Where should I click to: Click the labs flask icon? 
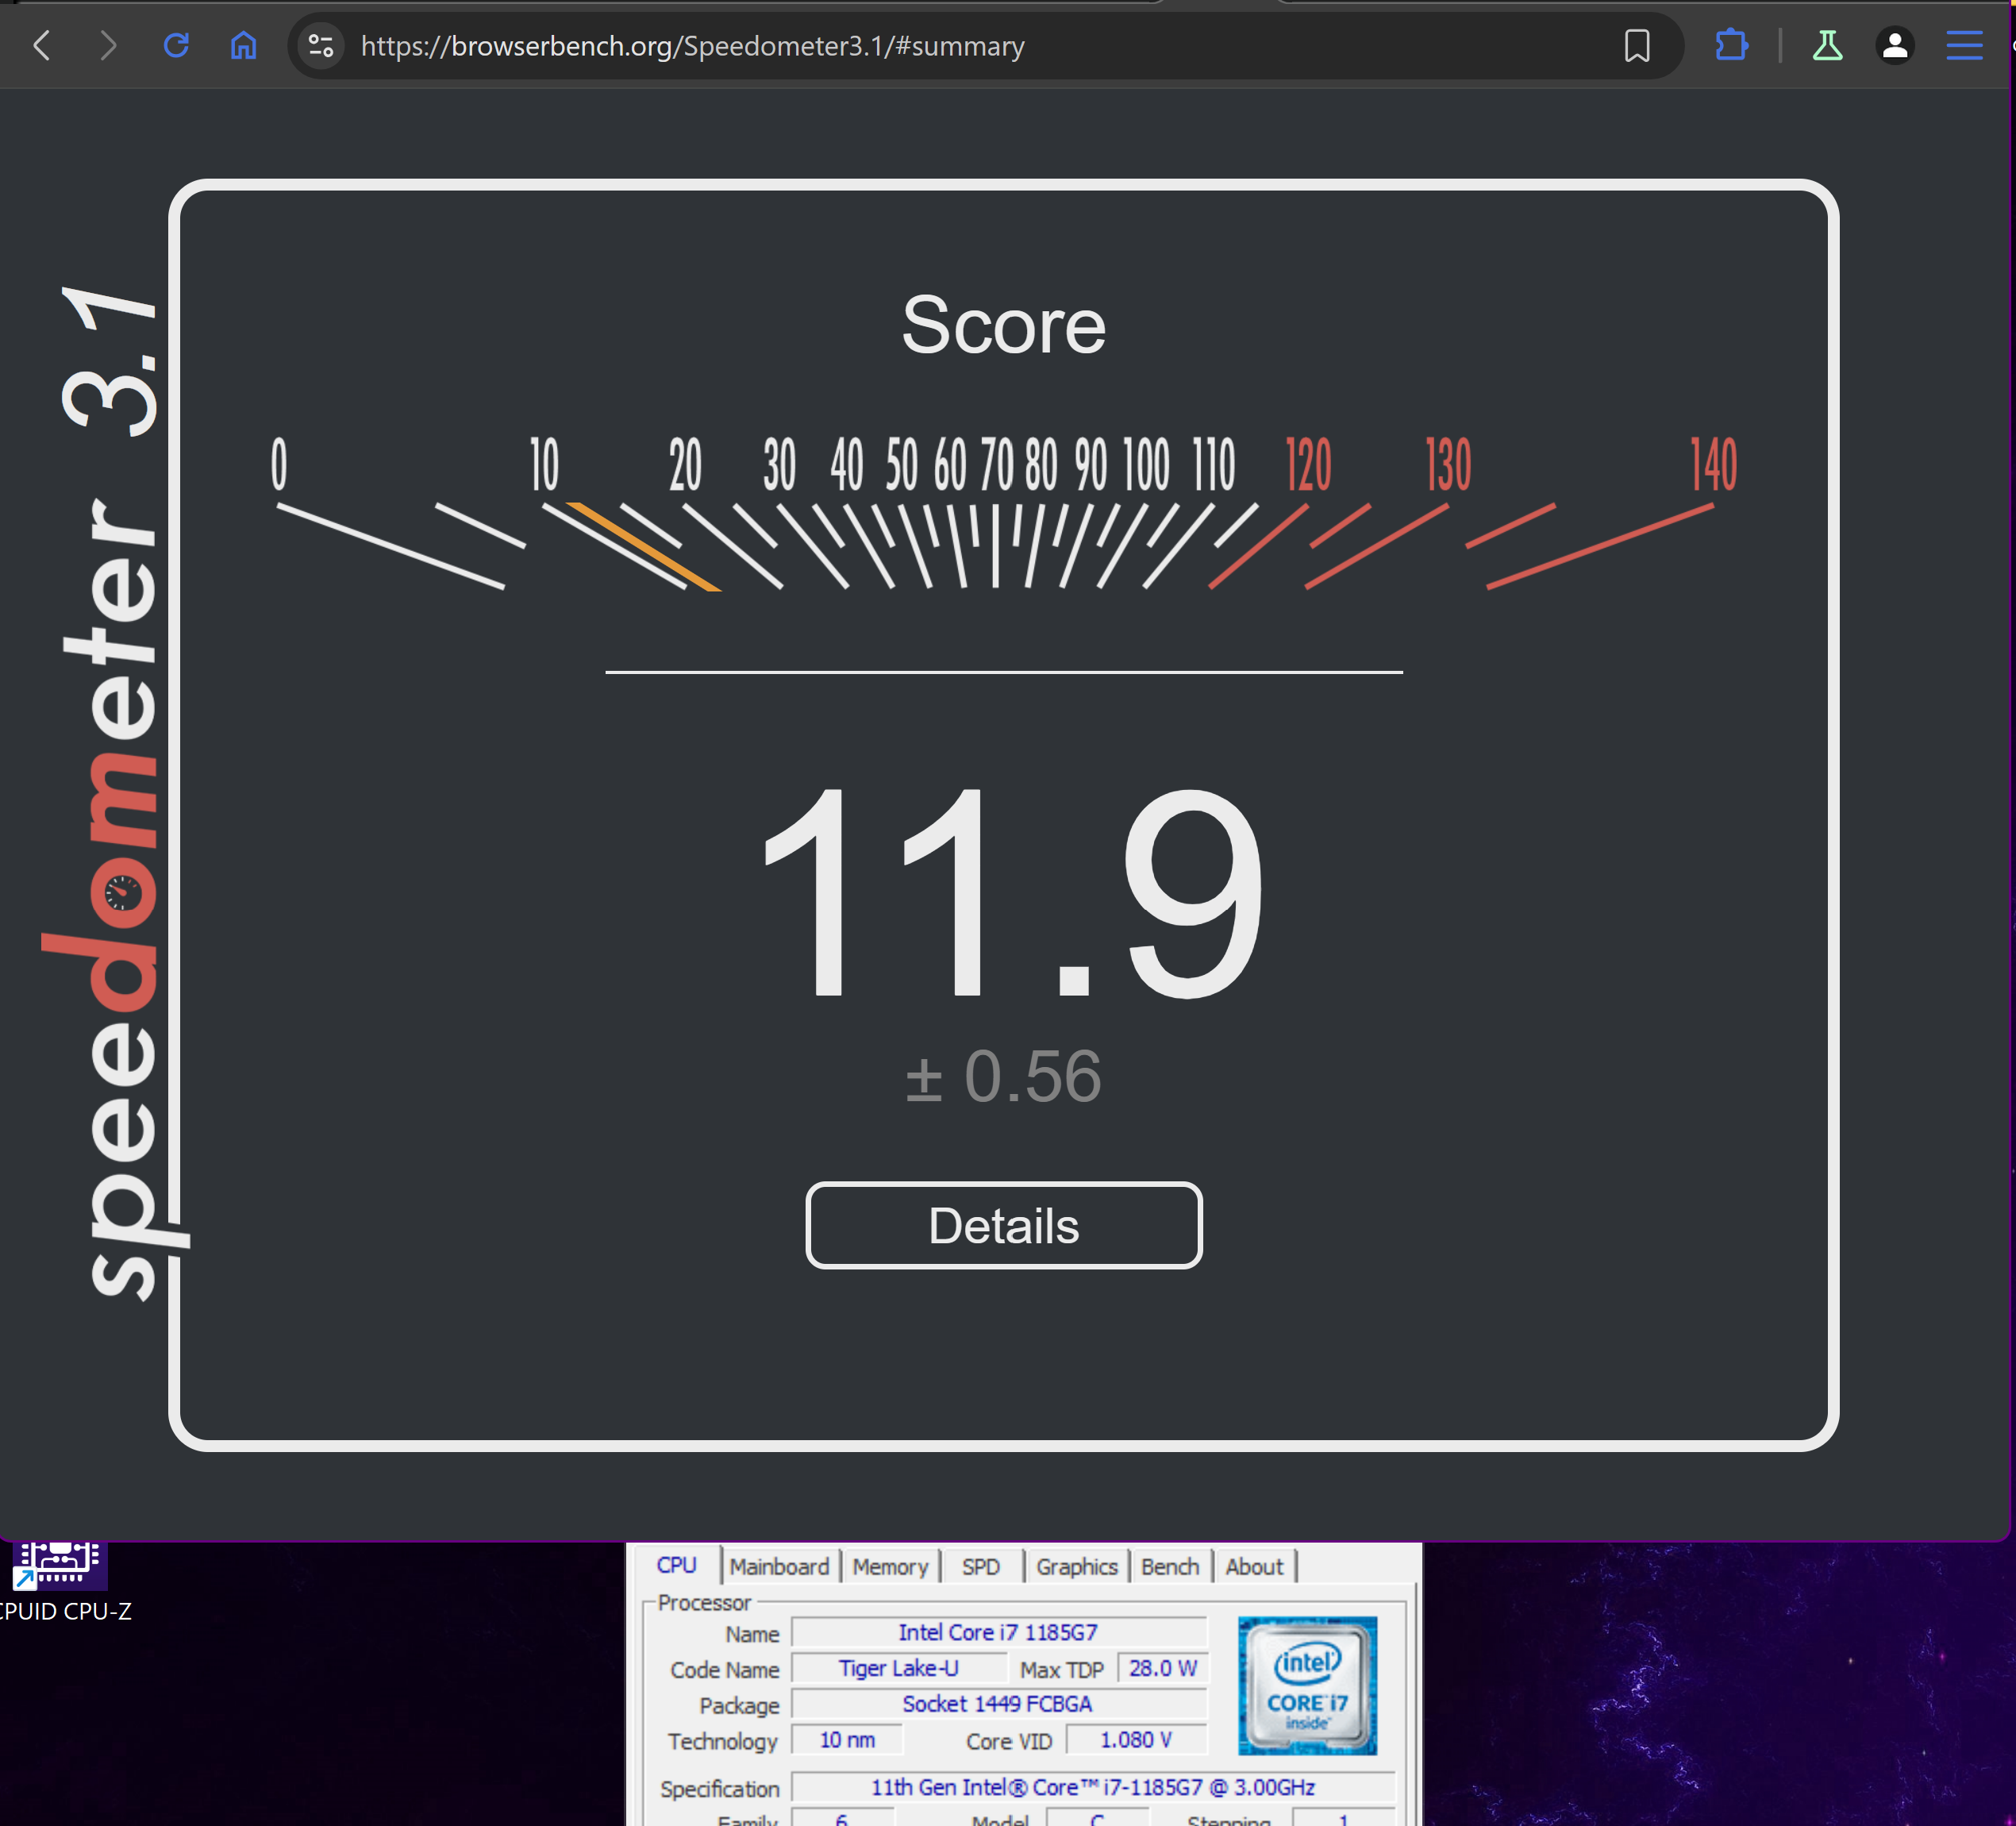click(1827, 46)
